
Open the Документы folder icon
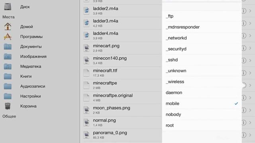click(8, 46)
